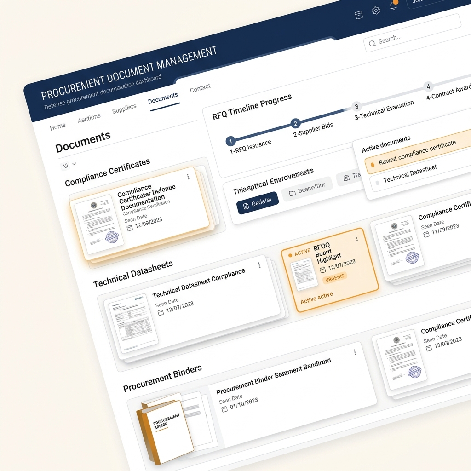Viewport: 471px width, 471px height.
Task: Click calendar icon beside Technical Datasheet 12/07/2023
Action: coord(161,312)
